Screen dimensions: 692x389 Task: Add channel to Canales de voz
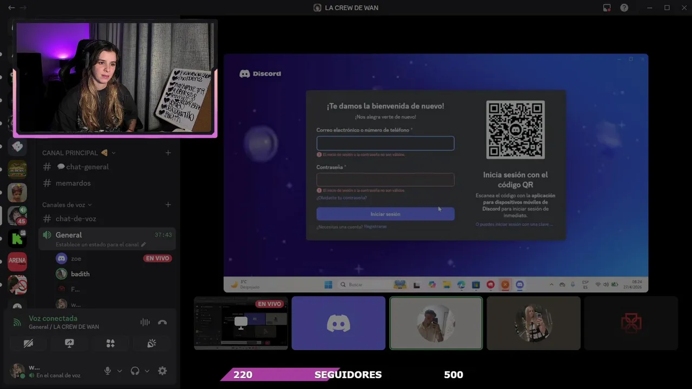click(168, 205)
